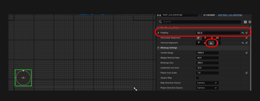Open the property matrix grid icon
Image resolution: width=260 pixels, height=101 pixels.
[x=245, y=22]
